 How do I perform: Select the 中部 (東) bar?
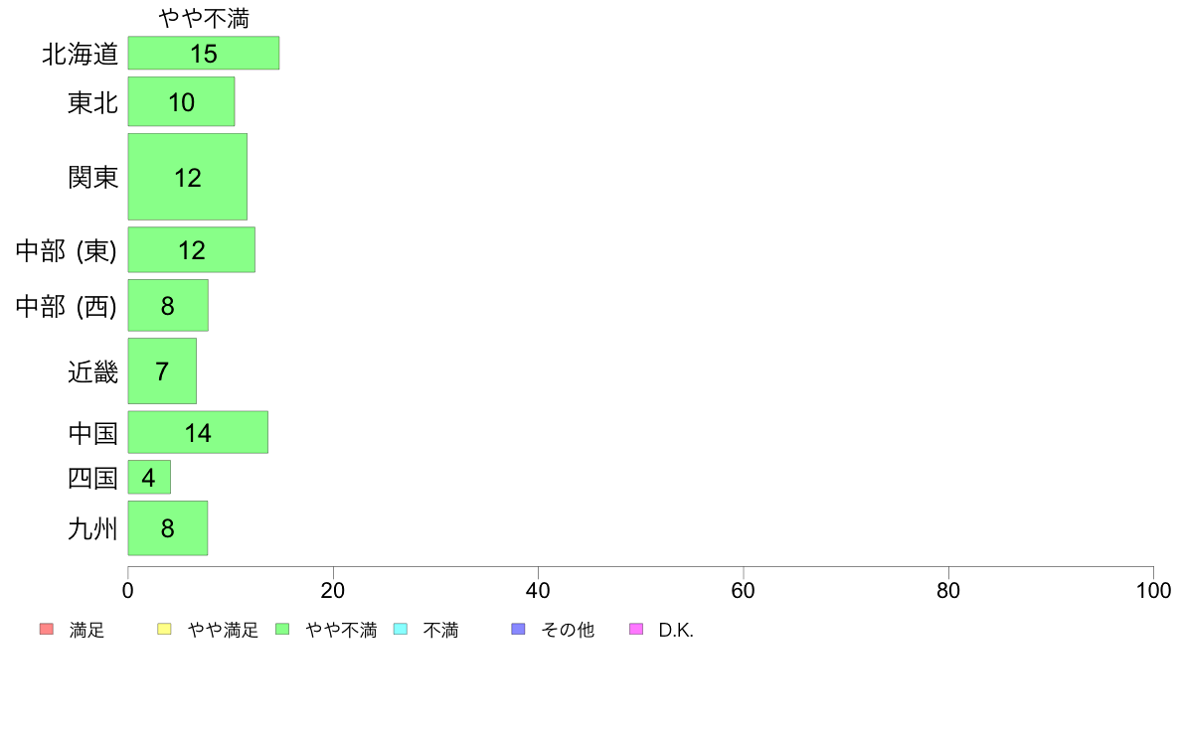(191, 250)
